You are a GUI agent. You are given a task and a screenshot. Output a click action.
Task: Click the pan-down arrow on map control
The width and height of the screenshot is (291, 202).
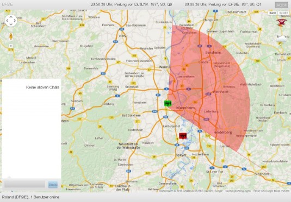pyautogui.click(x=11, y=24)
